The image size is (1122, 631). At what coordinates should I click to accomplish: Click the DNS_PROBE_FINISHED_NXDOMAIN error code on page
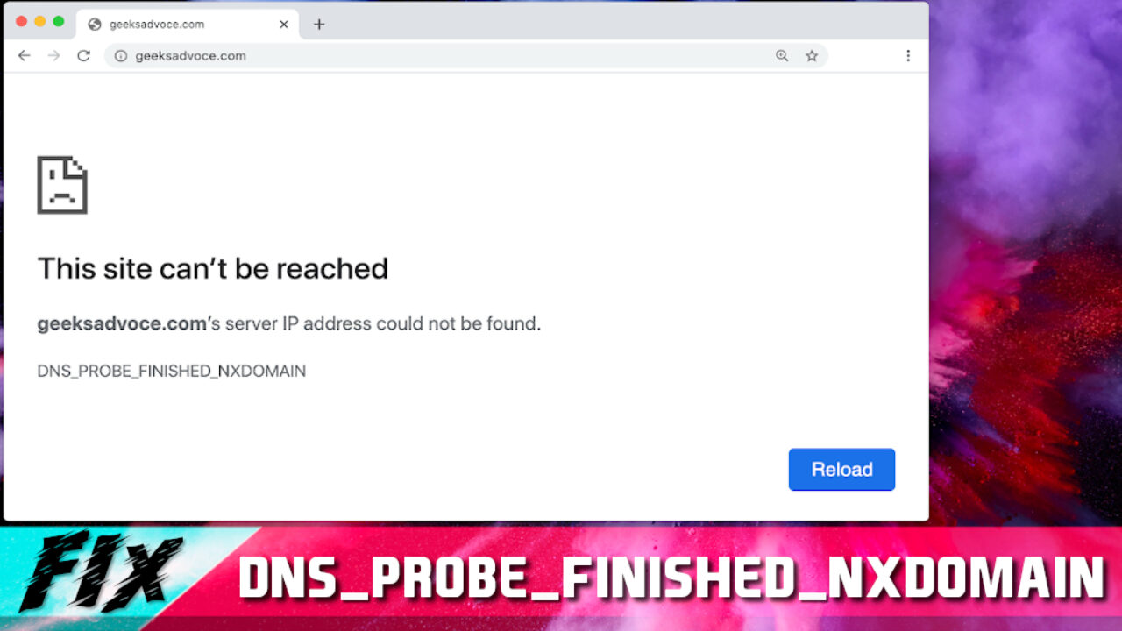pyautogui.click(x=172, y=372)
